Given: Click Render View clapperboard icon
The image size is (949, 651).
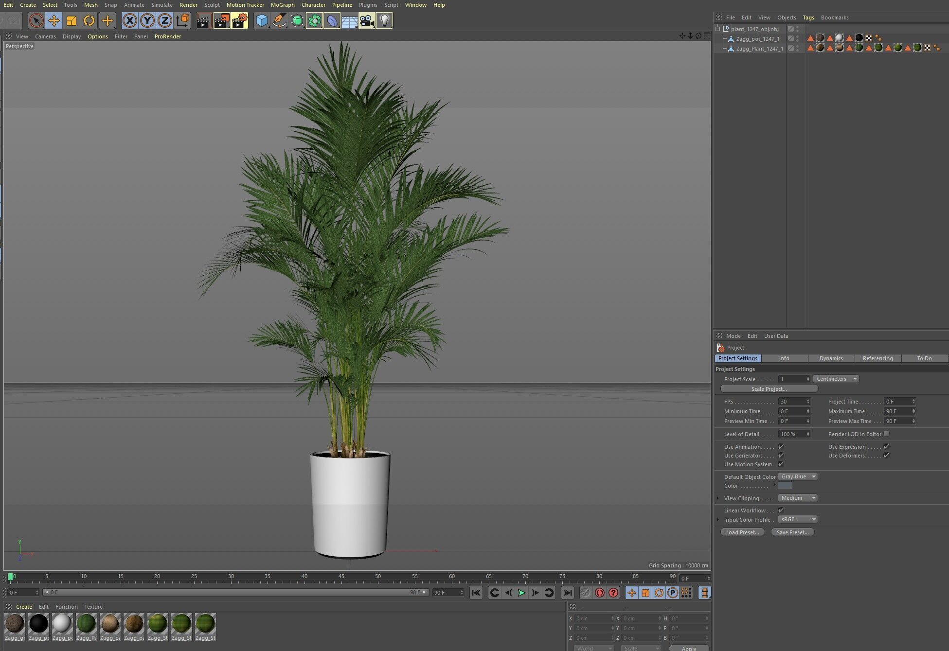Looking at the screenshot, I should 204,20.
